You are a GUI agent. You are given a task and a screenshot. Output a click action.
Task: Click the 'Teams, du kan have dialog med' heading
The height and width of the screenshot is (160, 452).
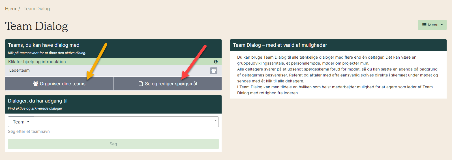click(44, 45)
